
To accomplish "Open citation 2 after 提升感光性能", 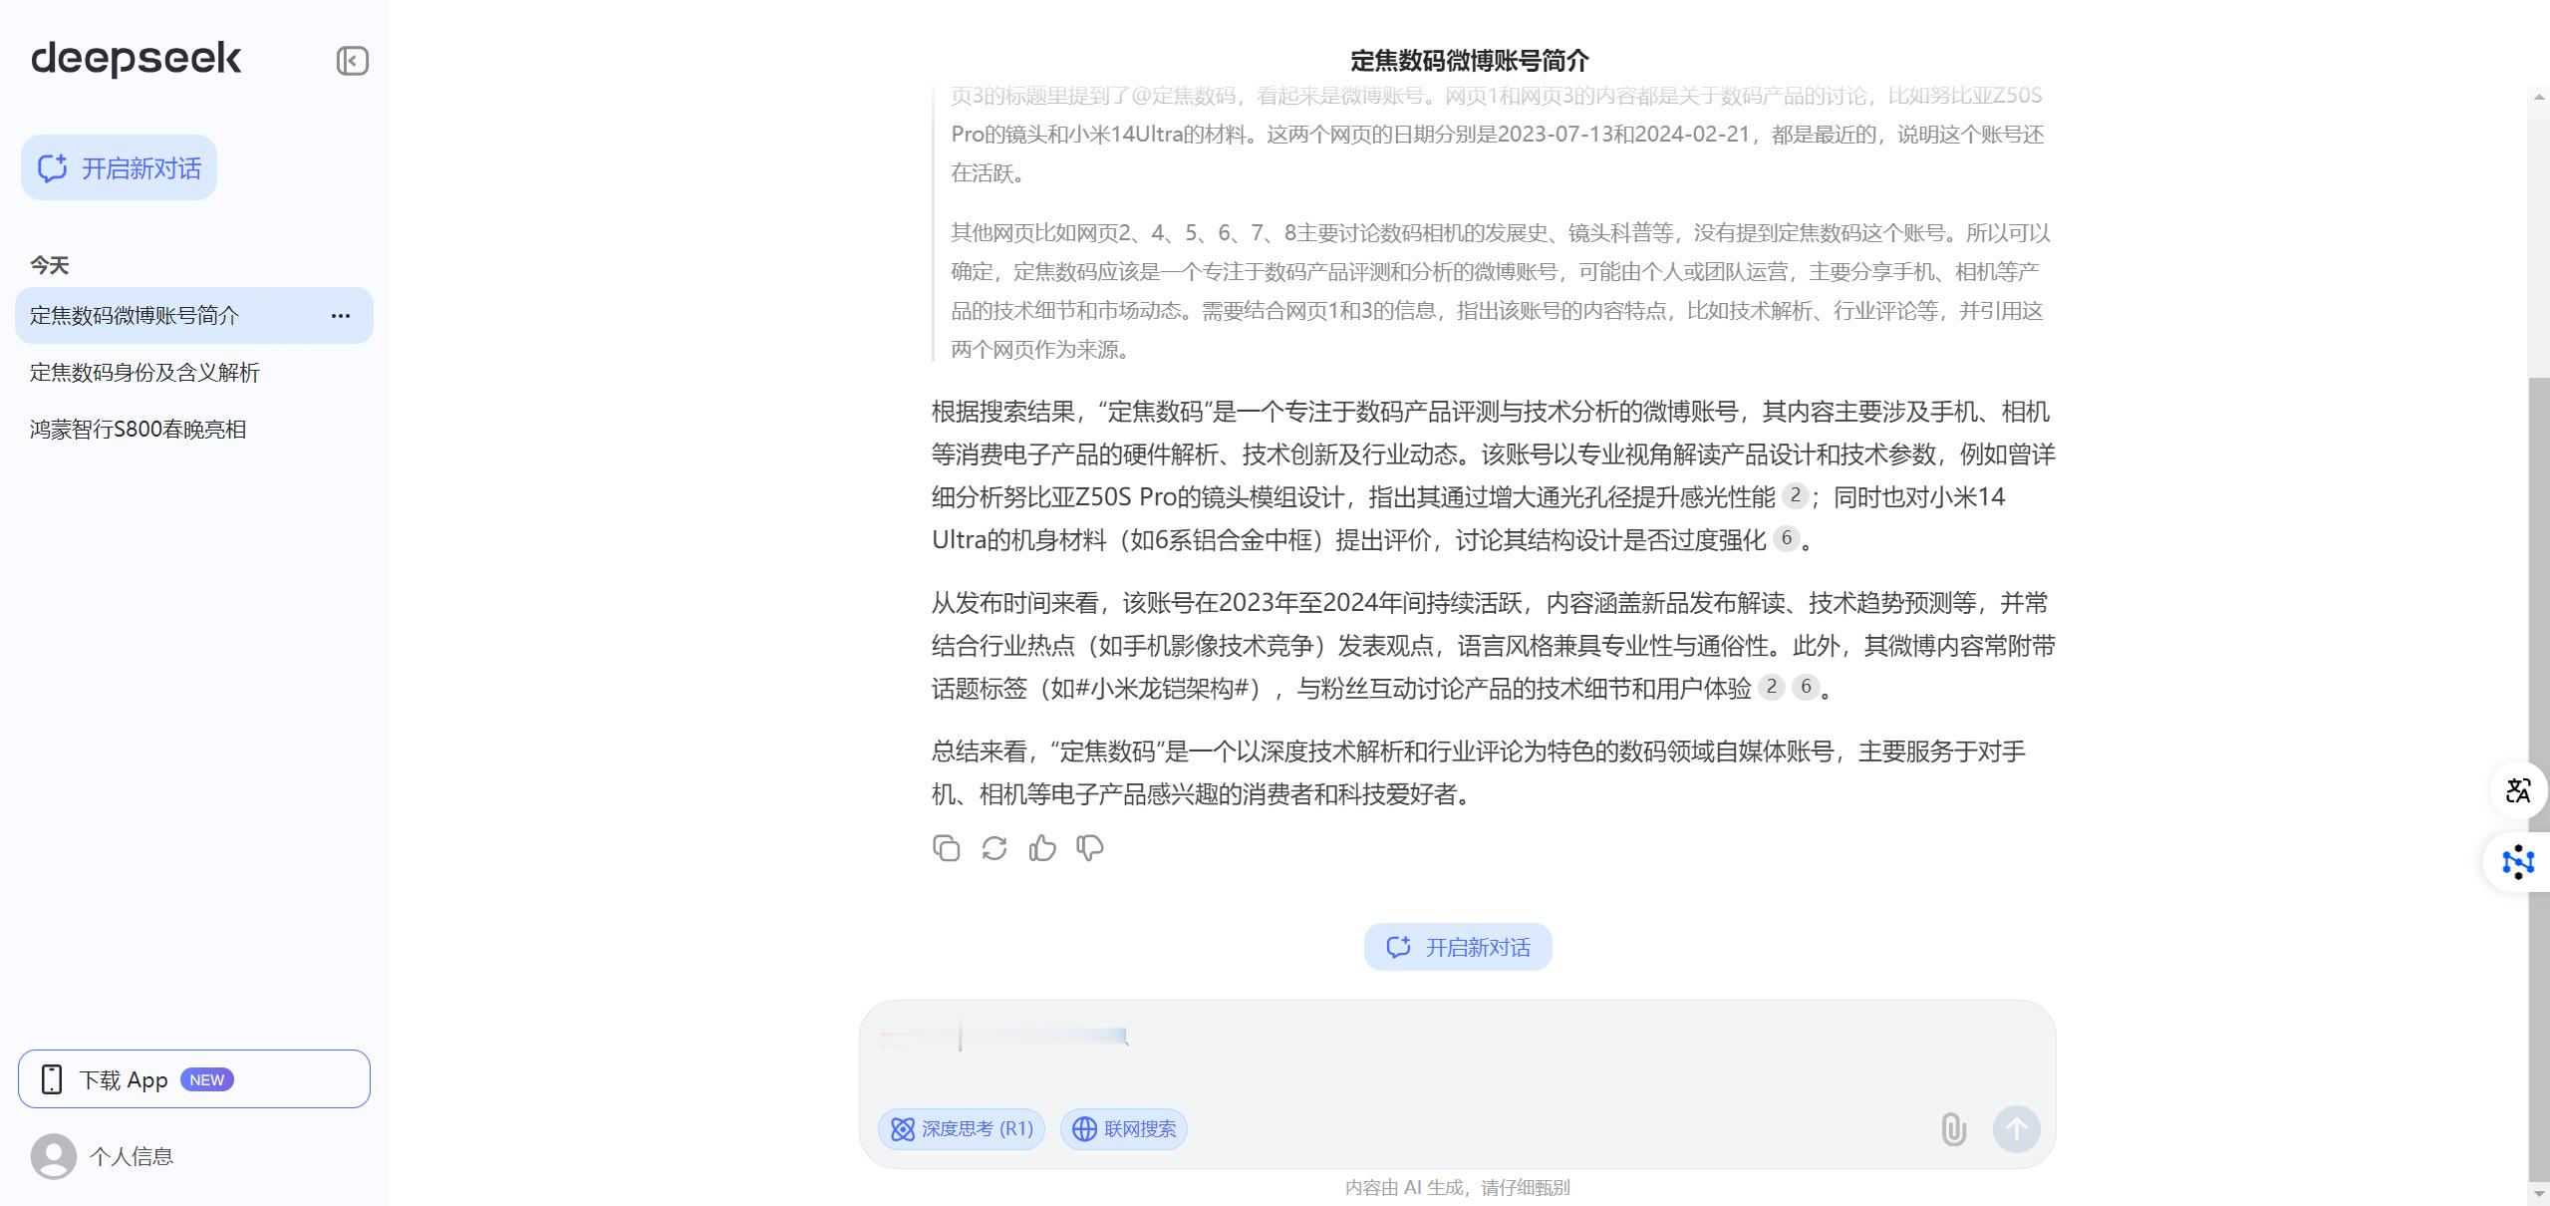I will 1795,495.
